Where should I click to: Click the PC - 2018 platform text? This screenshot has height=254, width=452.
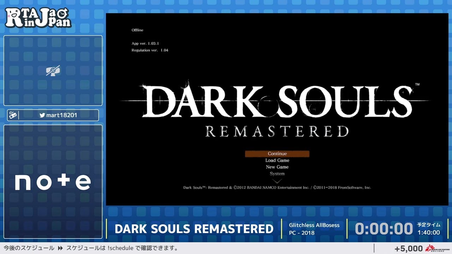pyautogui.click(x=302, y=233)
